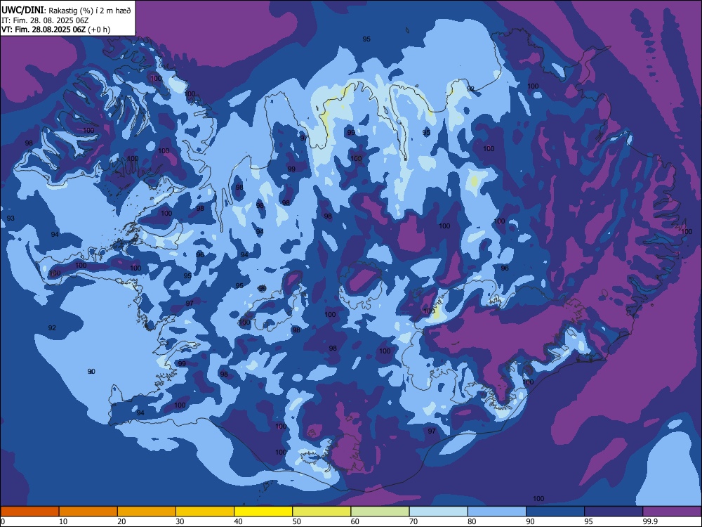The image size is (702, 527).
Task: Click the legend tick label "40"
Action: (238, 521)
